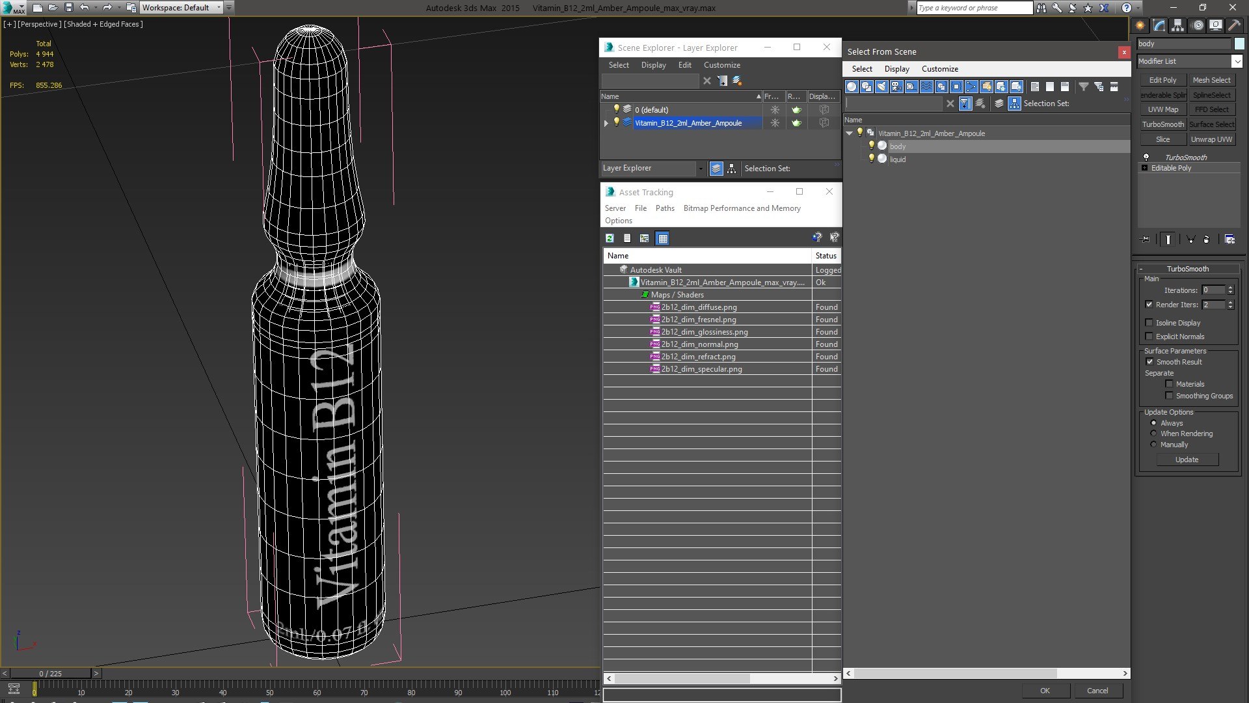Toggle Display Cameras filter in Select From Scene
The image size is (1249, 703).
896,87
